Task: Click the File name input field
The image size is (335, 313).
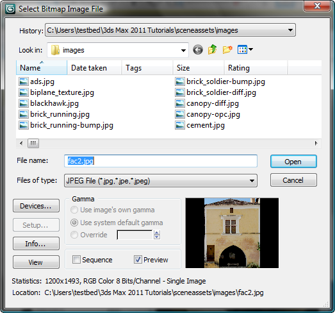Action: (x=161, y=161)
